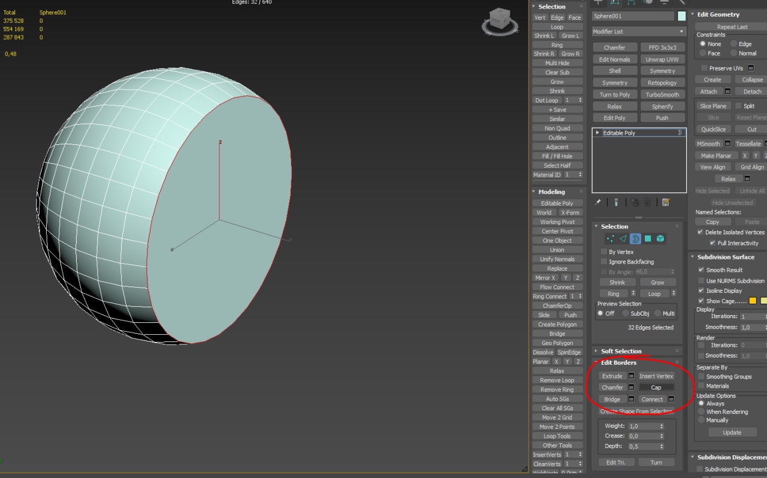Image resolution: width=767 pixels, height=478 pixels.
Task: Click Remove Modifier trash icon
Action: click(647, 202)
